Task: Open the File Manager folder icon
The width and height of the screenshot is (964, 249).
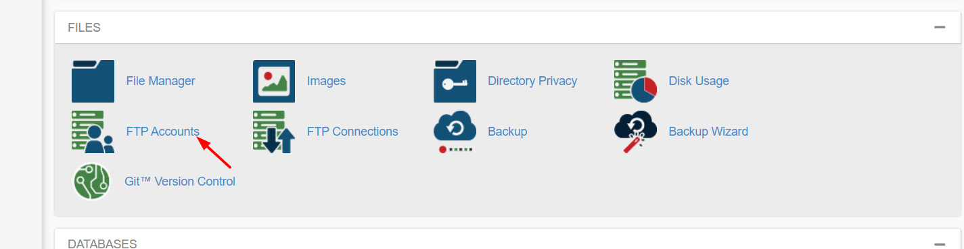Action: click(93, 81)
